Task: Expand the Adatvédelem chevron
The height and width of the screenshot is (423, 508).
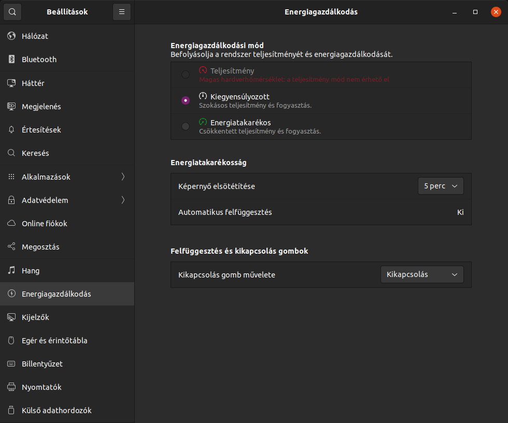Action: (123, 200)
